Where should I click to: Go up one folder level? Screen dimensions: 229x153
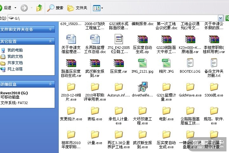point(39,8)
